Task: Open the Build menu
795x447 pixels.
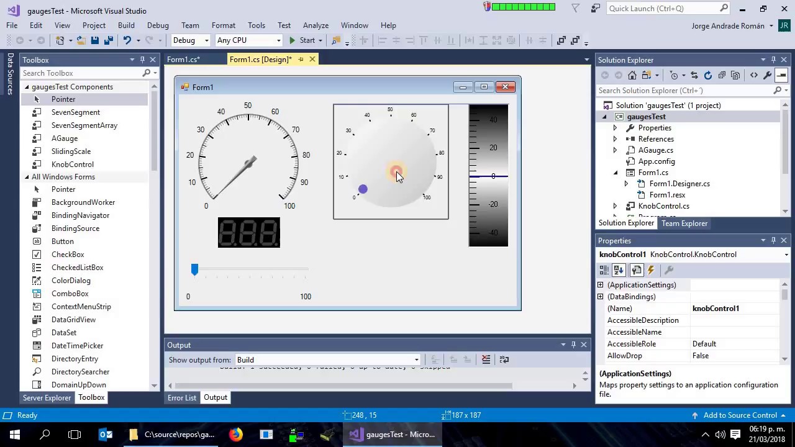Action: click(x=126, y=25)
